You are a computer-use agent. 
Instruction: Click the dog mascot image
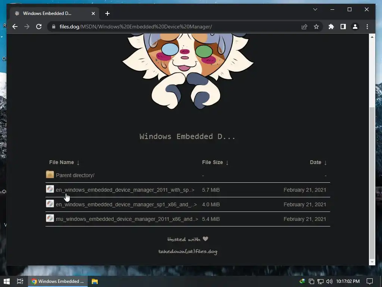tap(188, 71)
